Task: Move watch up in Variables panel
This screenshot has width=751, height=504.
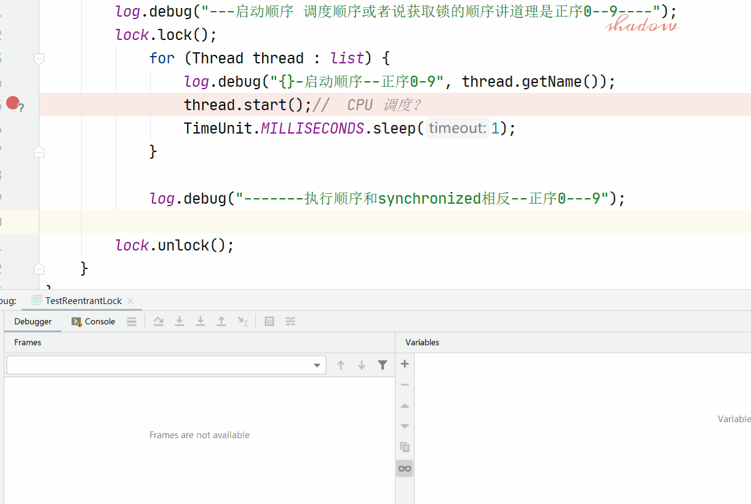Action: (x=405, y=406)
